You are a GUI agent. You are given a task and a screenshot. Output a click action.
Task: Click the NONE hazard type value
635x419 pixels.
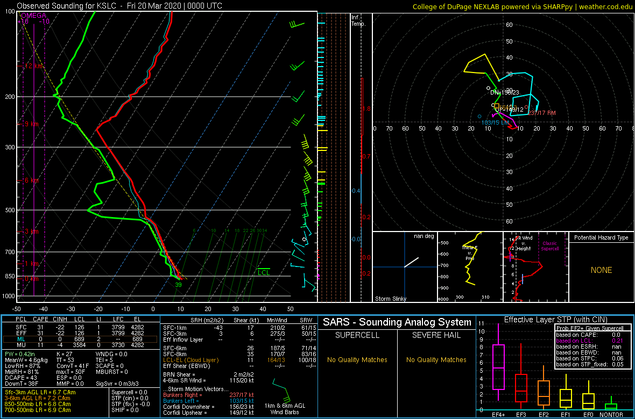pyautogui.click(x=601, y=270)
